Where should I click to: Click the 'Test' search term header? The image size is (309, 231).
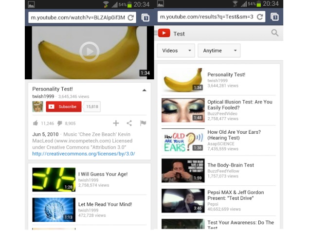pos(179,34)
